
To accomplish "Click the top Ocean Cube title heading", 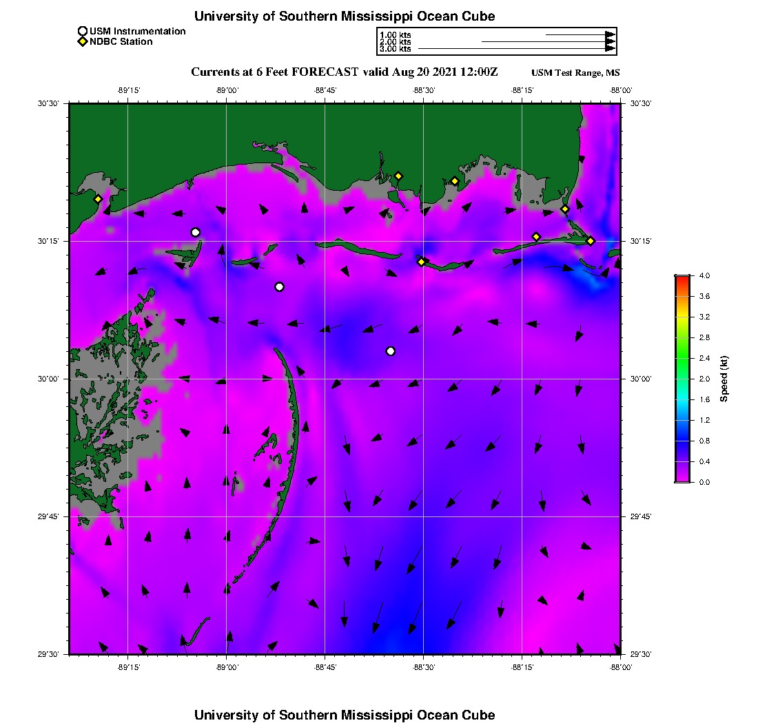I will [x=344, y=16].
